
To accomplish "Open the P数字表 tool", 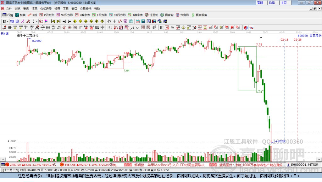I will (83, 15).
